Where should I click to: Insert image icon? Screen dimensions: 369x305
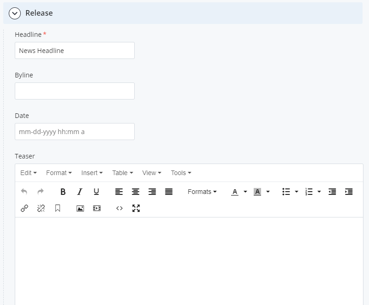(x=80, y=208)
